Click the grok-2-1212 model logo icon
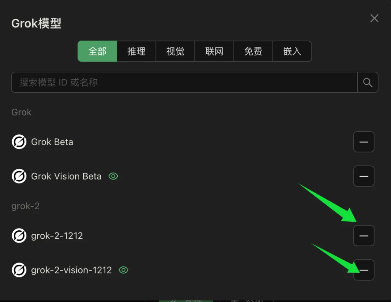Image resolution: width=391 pixels, height=302 pixels. click(19, 236)
